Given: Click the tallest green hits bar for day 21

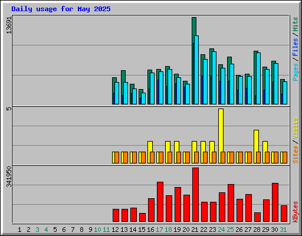Looking at the screenshot, I should (194, 27).
